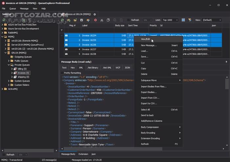This screenshot has height=162, width=230.
Task: Enable the Pretty formatting checkbox
Action: 62,73
